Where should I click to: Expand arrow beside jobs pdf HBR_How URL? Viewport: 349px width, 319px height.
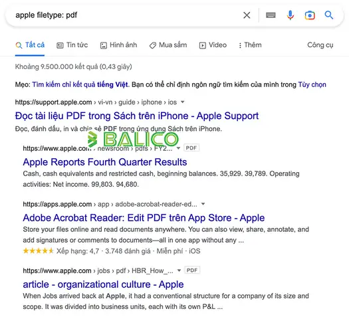click(x=179, y=270)
